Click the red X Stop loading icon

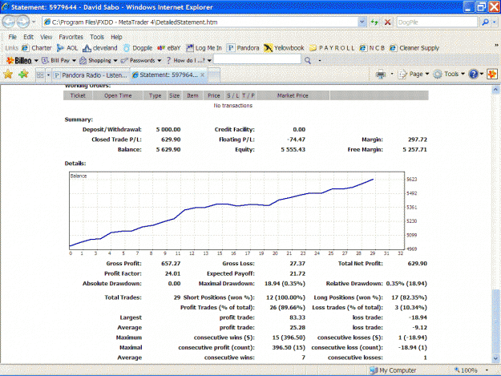387,22
